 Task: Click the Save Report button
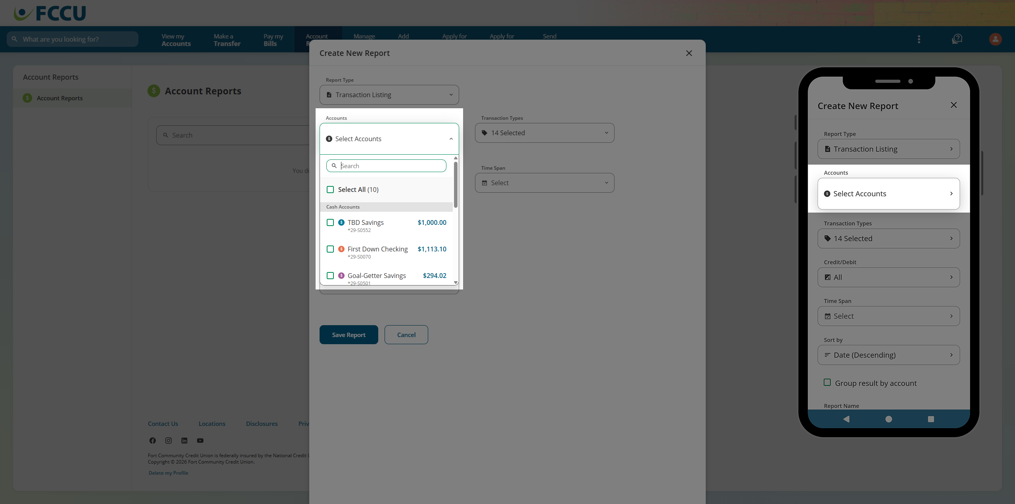click(349, 335)
